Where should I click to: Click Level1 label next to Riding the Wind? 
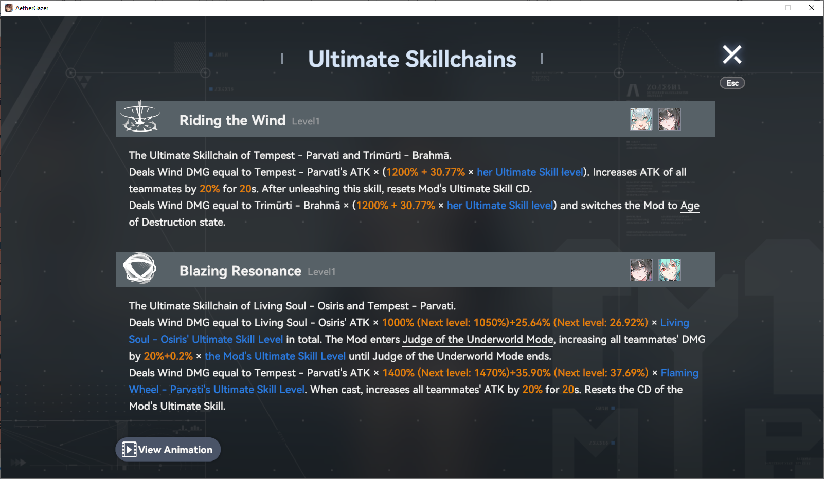pos(306,121)
